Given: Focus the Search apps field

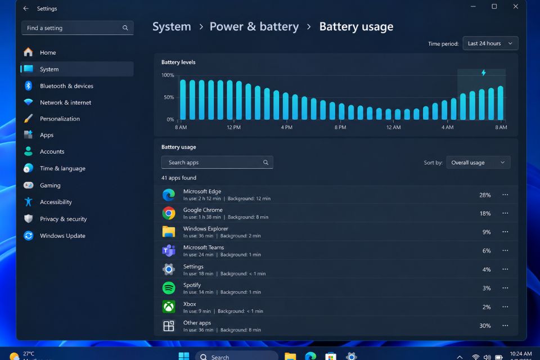Looking at the screenshot, I should click(x=217, y=162).
